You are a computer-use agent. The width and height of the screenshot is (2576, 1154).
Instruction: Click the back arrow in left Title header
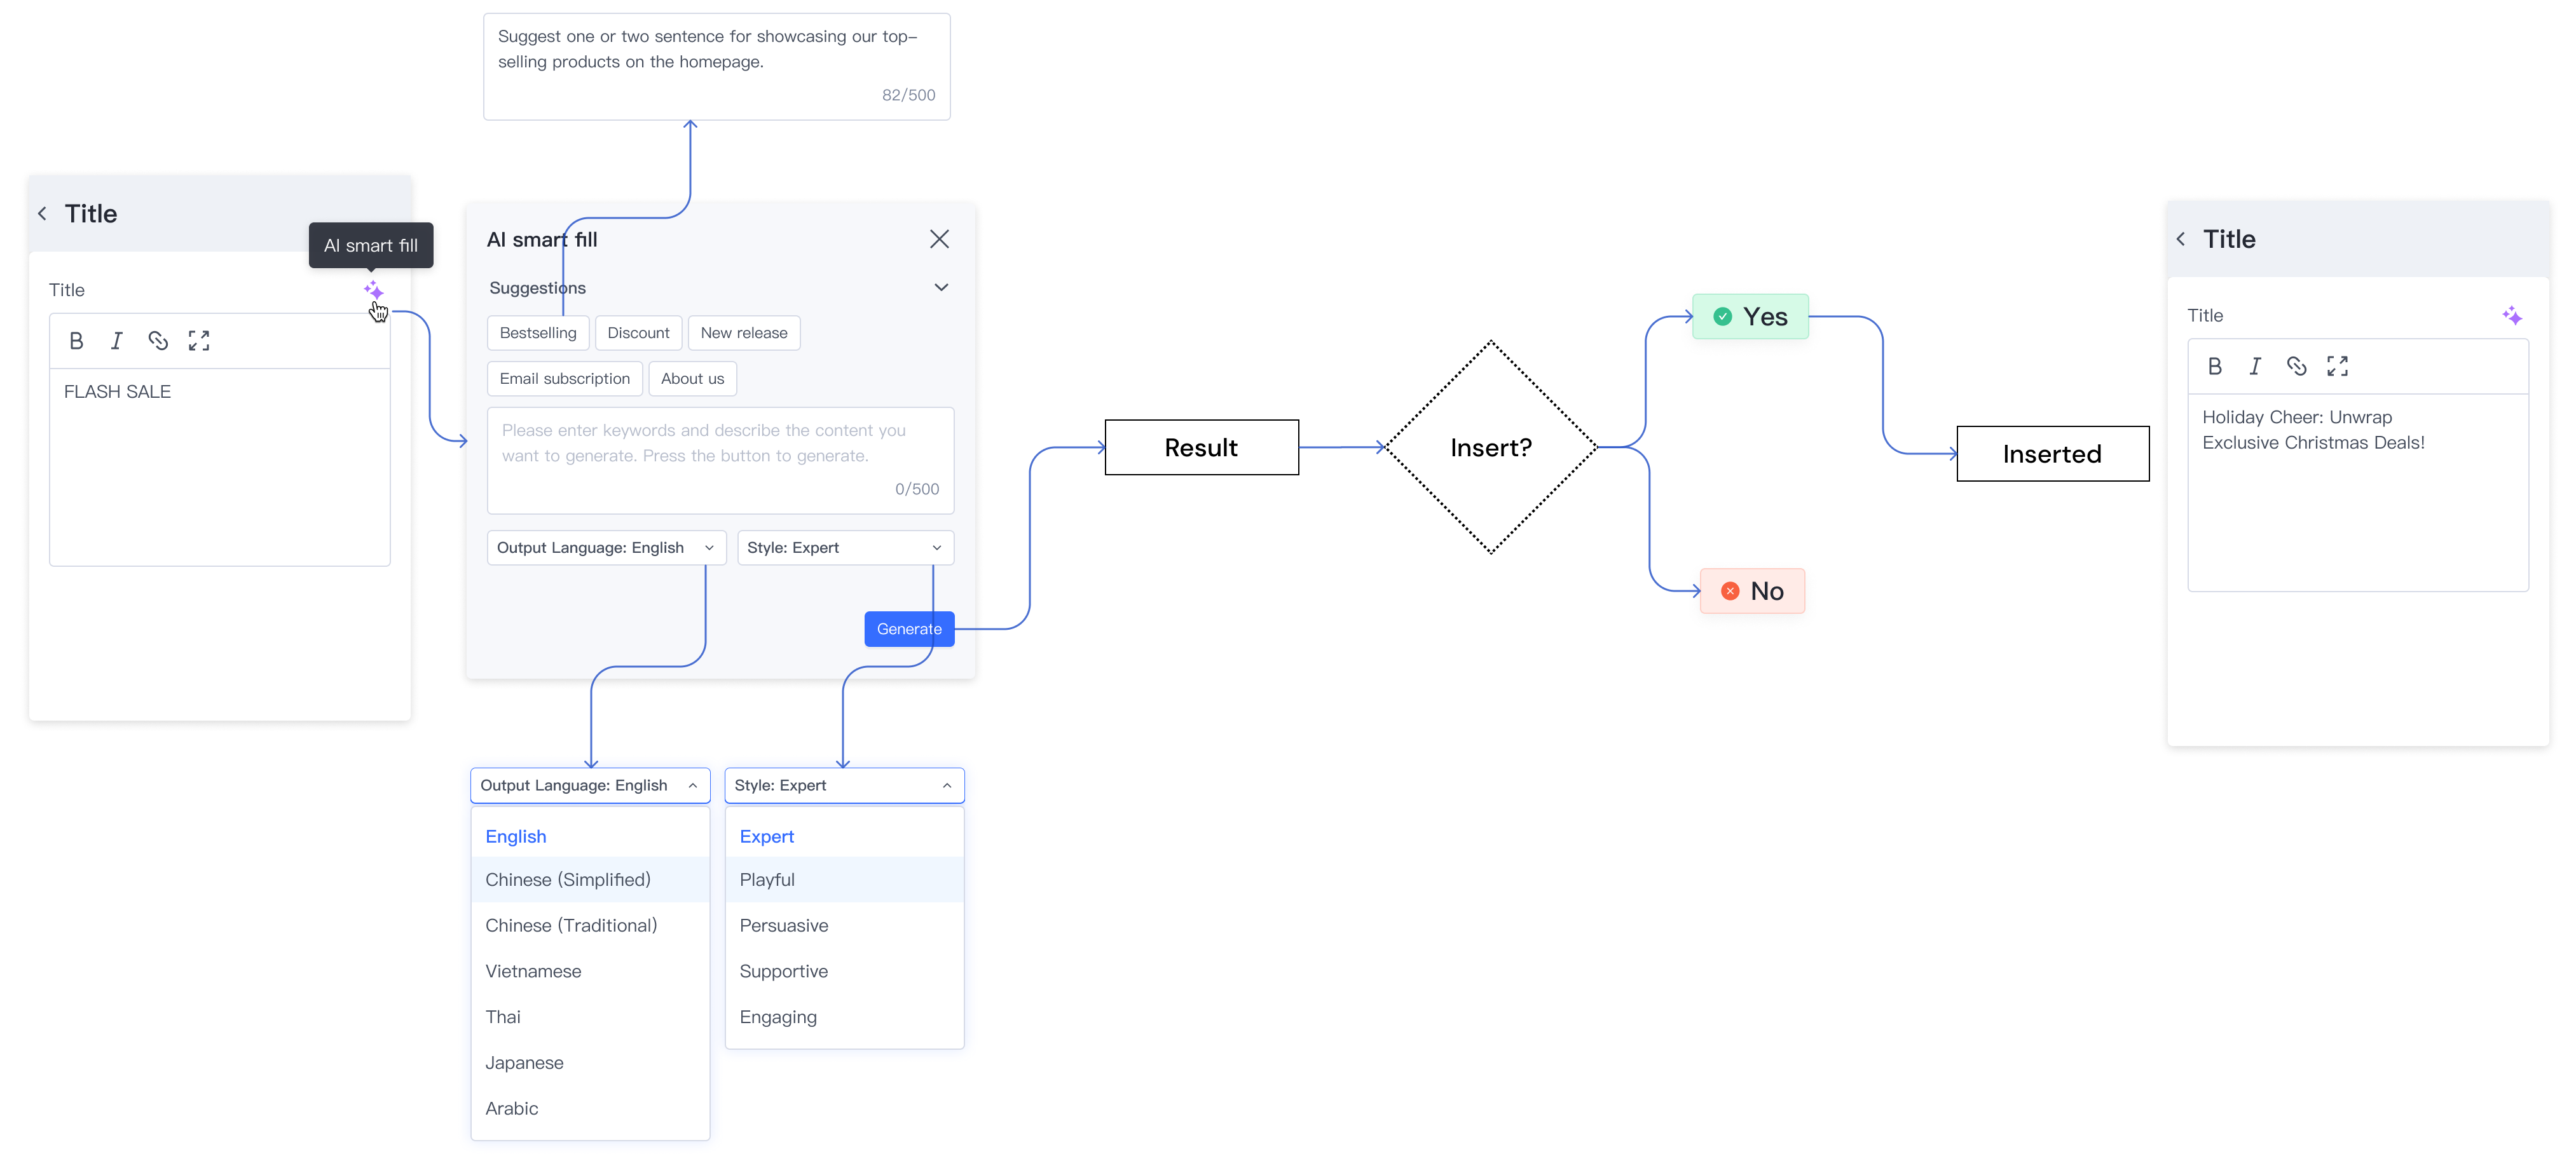[x=43, y=214]
